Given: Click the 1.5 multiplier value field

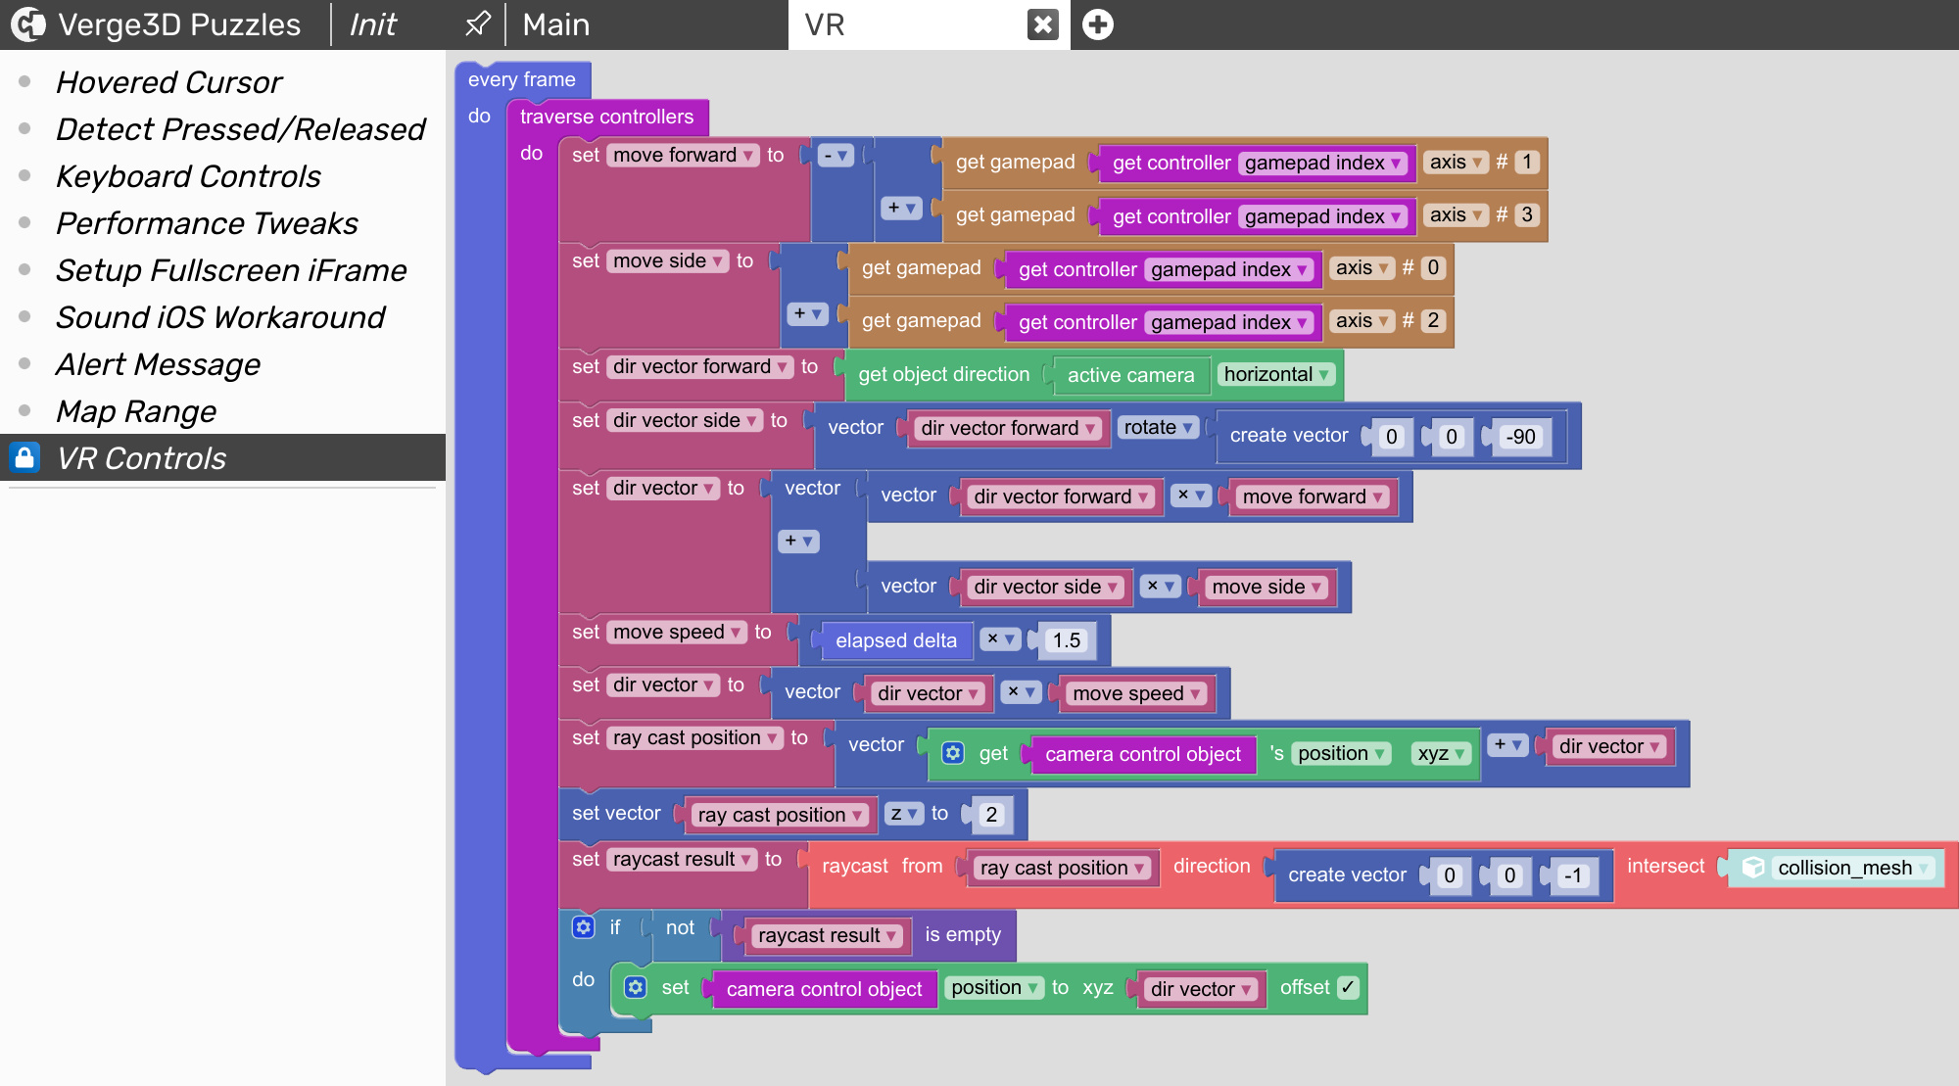Looking at the screenshot, I should 1066,640.
